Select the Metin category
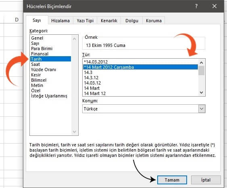The height and width of the screenshot is (188, 227). 51,85
